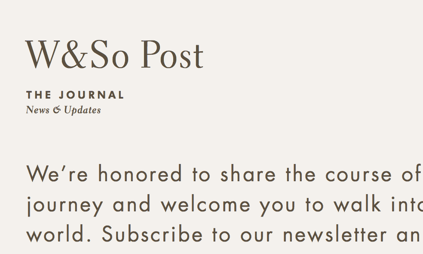This screenshot has width=423, height=254.
Task: Click the word "journey" in the paragraph
Action: point(64,205)
